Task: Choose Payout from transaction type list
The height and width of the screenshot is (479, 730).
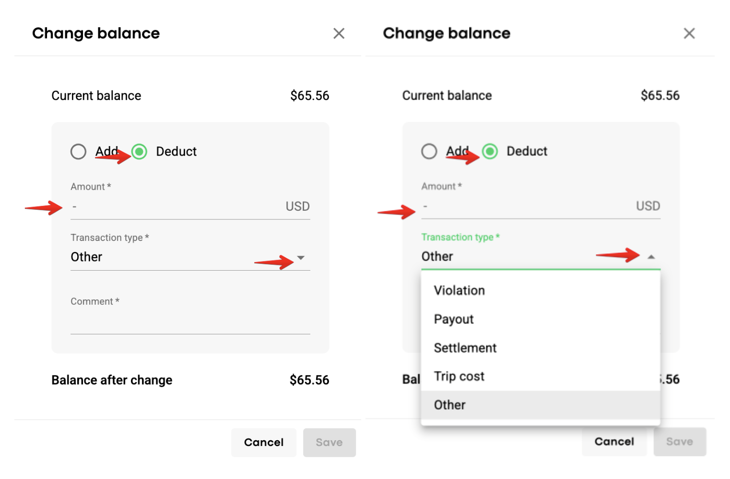Action: click(454, 319)
